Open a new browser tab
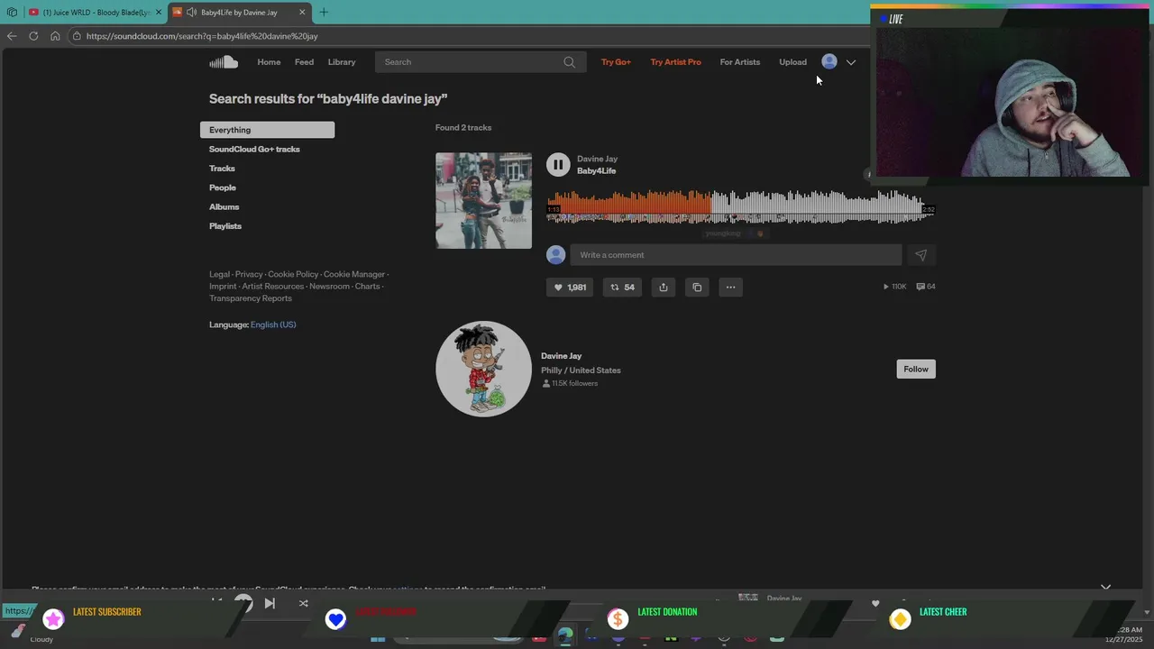1154x649 pixels. [x=324, y=13]
